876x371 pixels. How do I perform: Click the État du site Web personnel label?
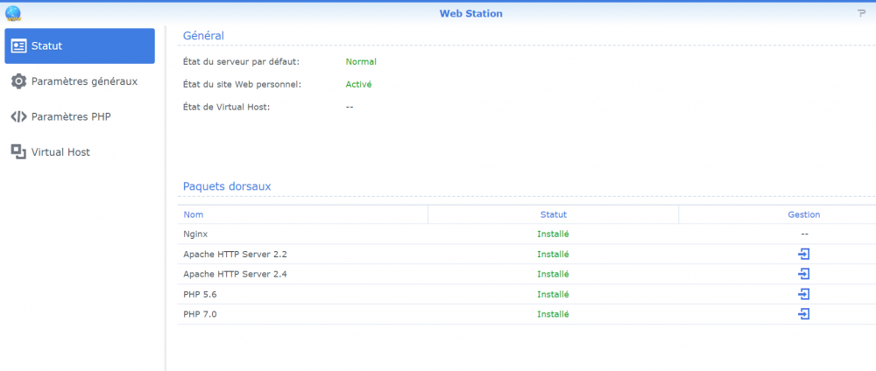[x=243, y=84]
